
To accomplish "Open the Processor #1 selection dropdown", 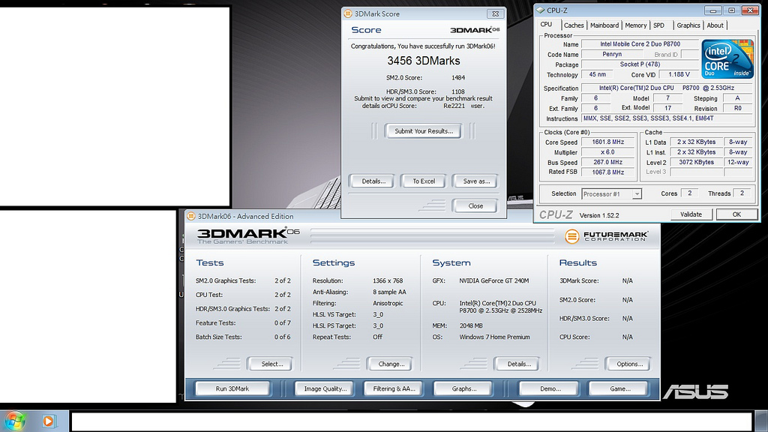I will [611, 194].
